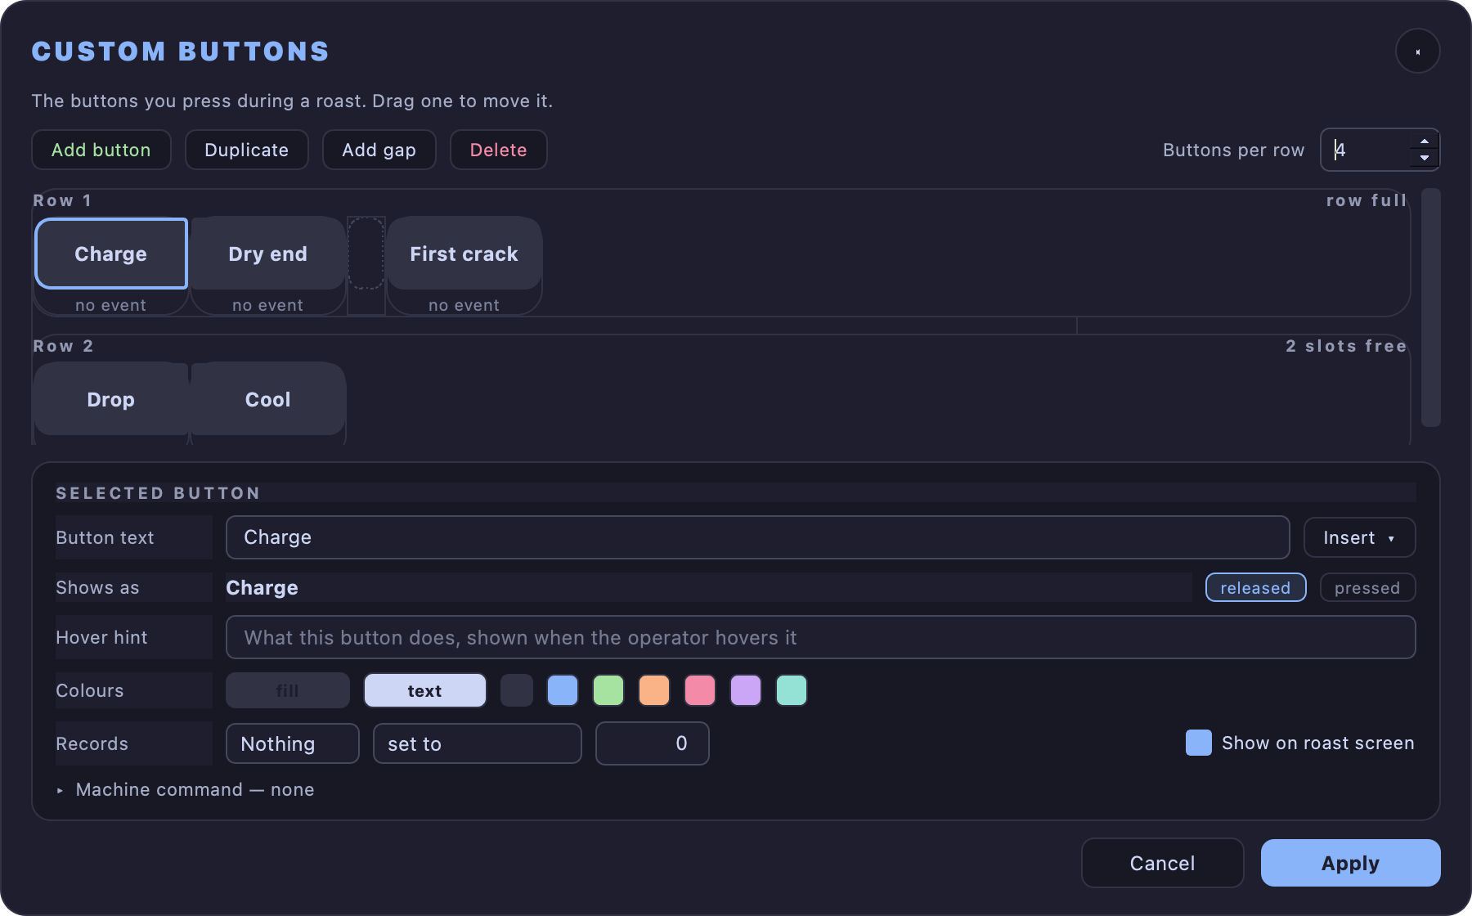Pick the orange colour swatch
The image size is (1472, 916).
click(x=654, y=690)
